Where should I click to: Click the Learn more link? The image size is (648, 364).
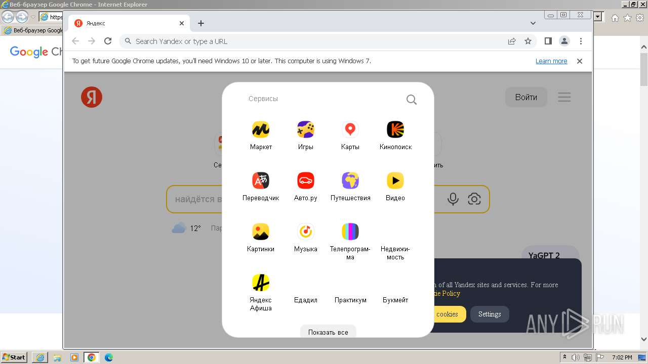pos(551,61)
